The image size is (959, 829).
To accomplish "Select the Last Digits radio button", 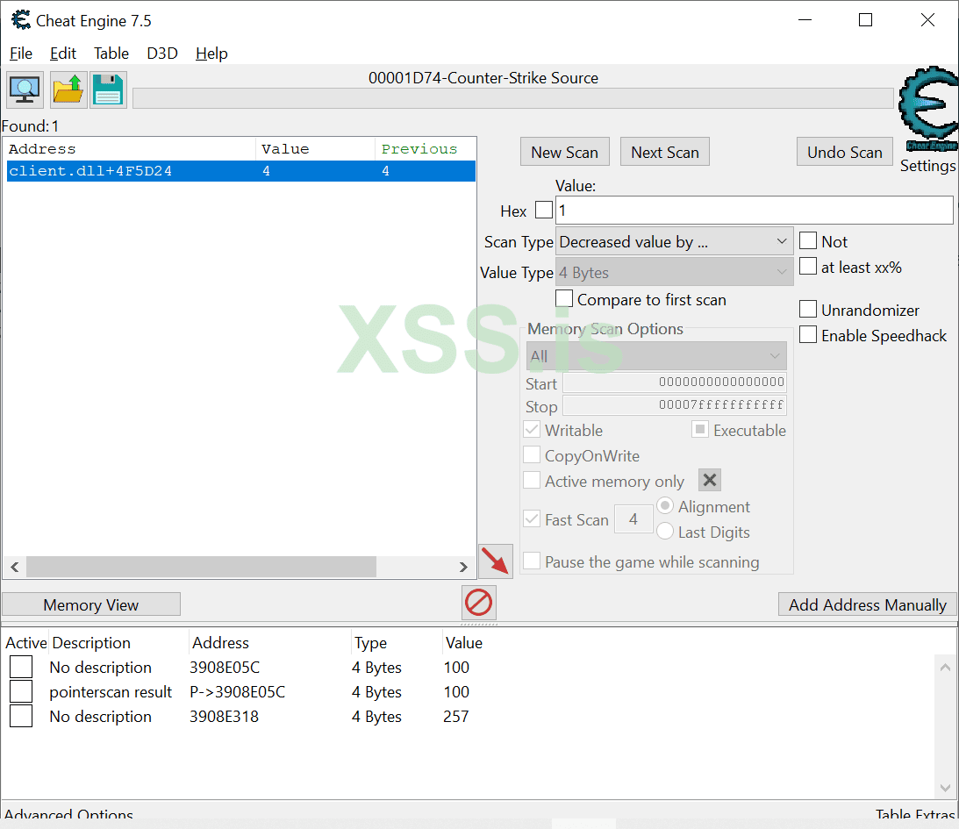I will tap(665, 532).
